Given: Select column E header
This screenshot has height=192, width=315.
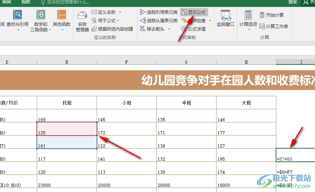Looking at the screenshot, I should pos(67,62).
